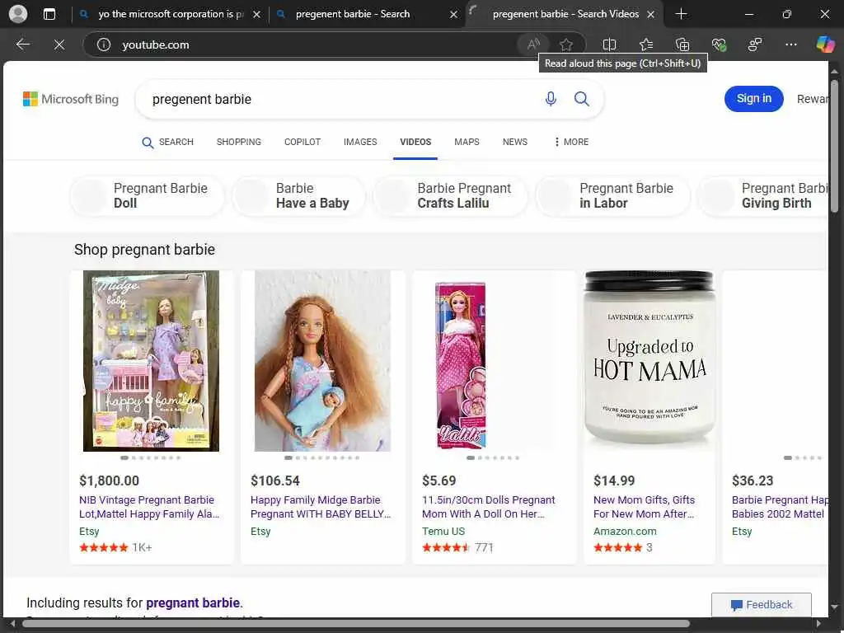
Task: Click the Sign in button
Action: point(753,99)
